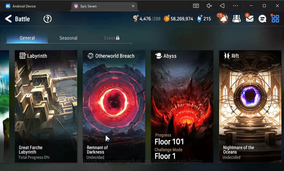
Task: Open the help question mark icon
Action: tap(47, 19)
